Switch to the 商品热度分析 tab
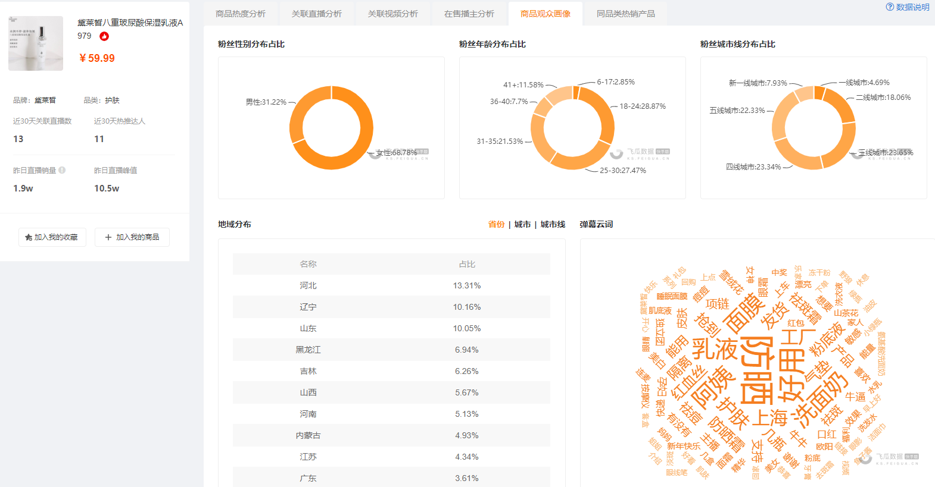The width and height of the screenshot is (935, 487). click(241, 14)
